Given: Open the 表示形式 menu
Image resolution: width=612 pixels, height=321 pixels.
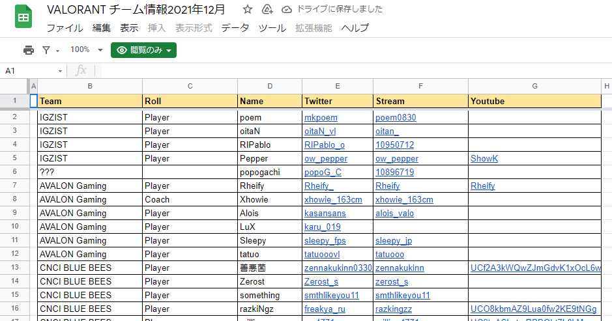Looking at the screenshot, I should 194,28.
